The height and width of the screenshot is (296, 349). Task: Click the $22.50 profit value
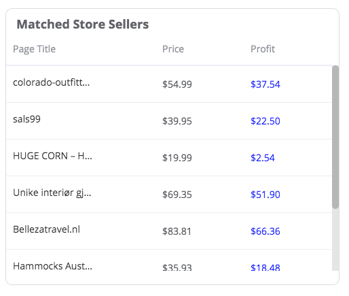pos(265,121)
